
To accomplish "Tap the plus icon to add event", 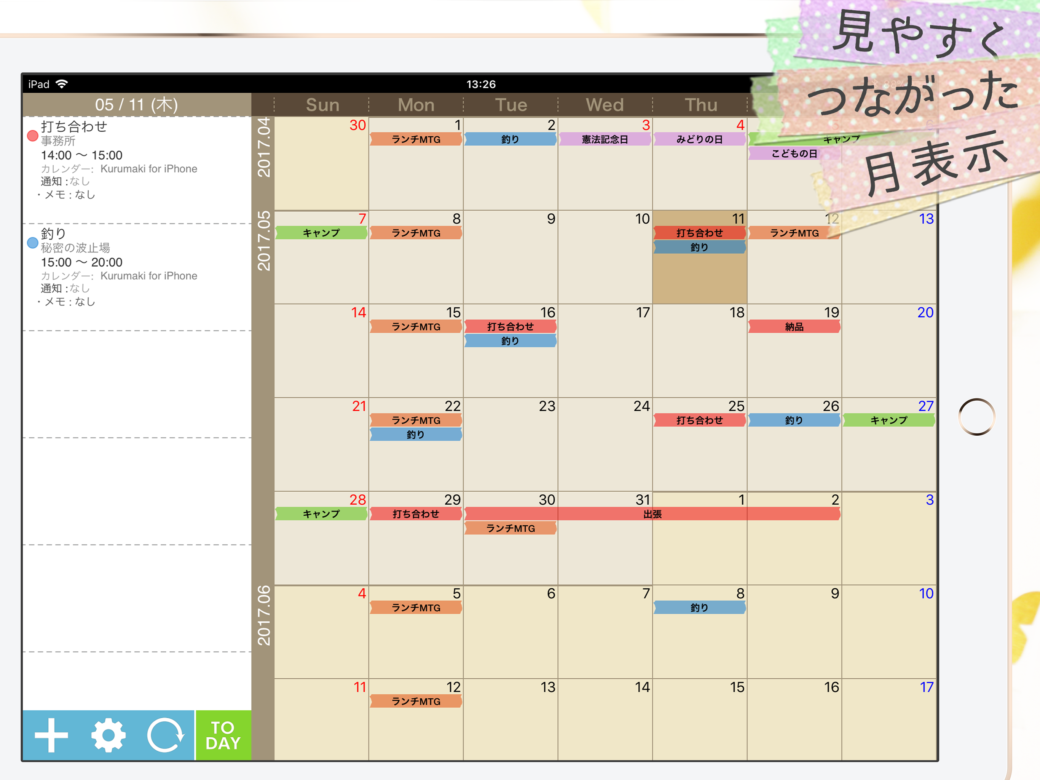I will point(51,735).
